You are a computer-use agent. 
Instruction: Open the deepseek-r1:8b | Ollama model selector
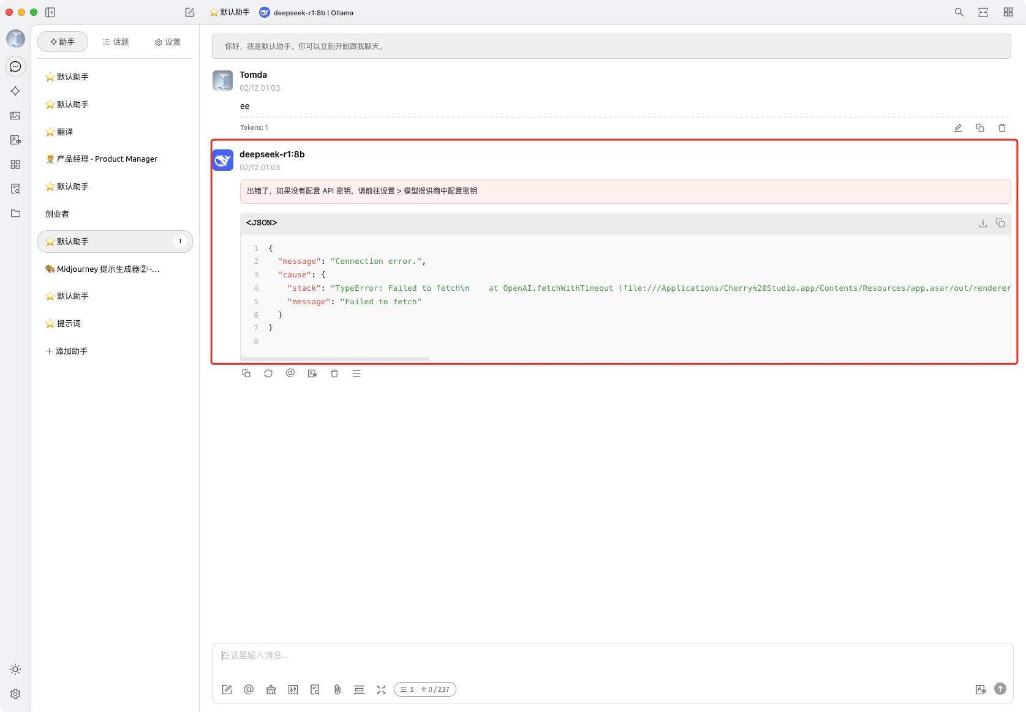(306, 12)
